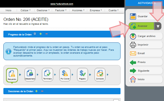Open the www.FacturaBook.com link
Screen dimensions: 164x101
pos(62,4)
